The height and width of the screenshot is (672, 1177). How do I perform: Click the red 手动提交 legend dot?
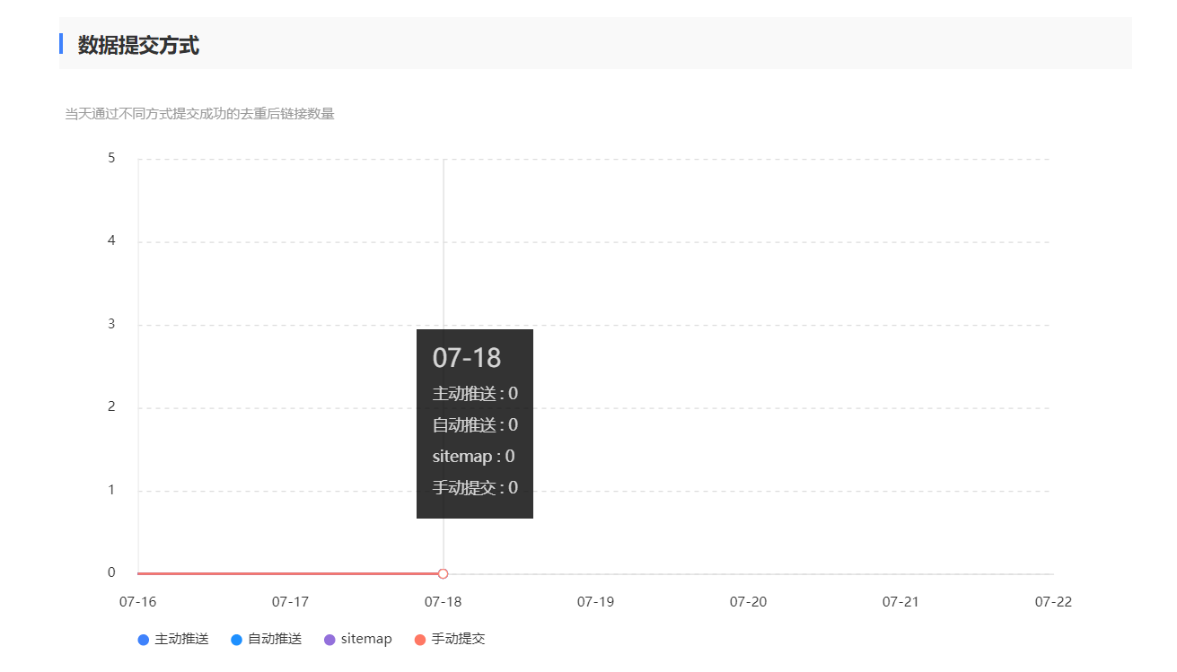419,640
